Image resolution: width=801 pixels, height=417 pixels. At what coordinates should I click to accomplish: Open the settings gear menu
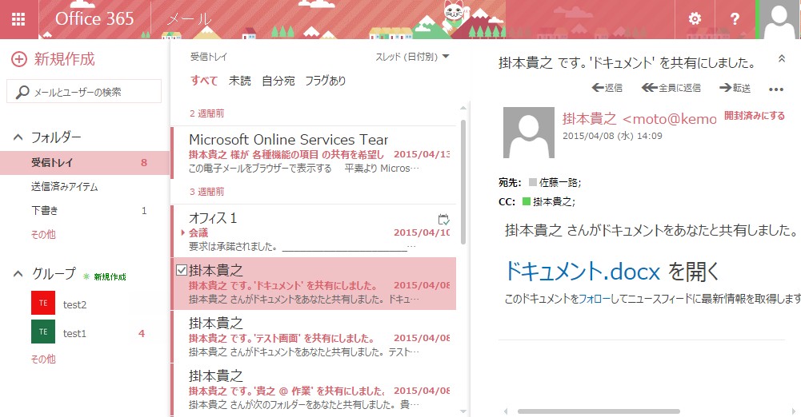pyautogui.click(x=695, y=19)
